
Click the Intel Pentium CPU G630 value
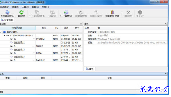point(132,43)
